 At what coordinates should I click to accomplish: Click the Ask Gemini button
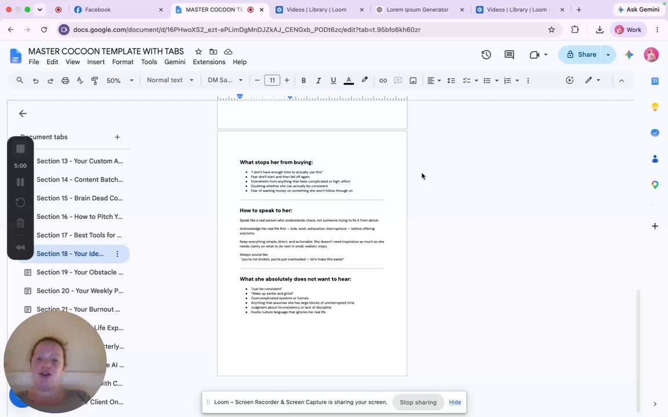point(638,9)
